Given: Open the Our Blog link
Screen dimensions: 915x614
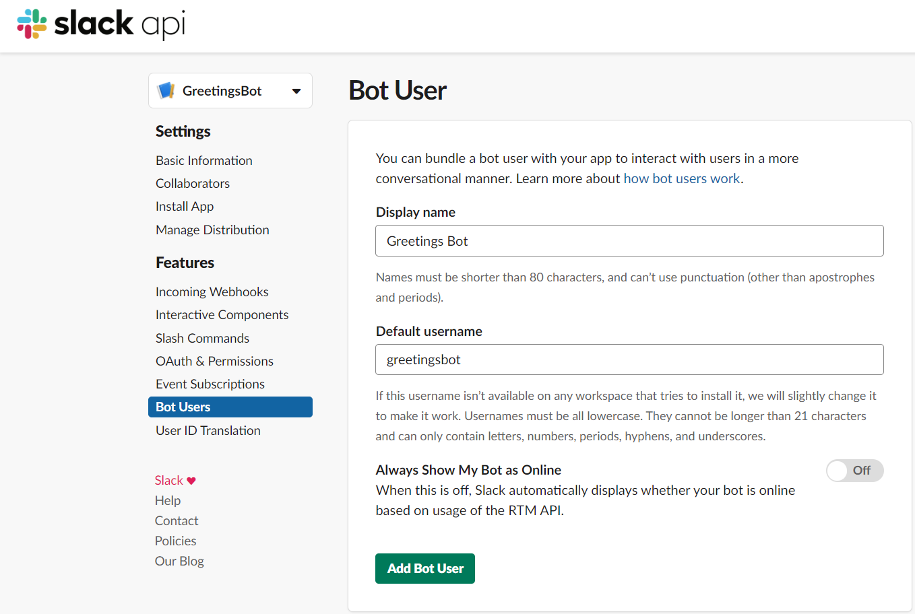Looking at the screenshot, I should point(179,561).
